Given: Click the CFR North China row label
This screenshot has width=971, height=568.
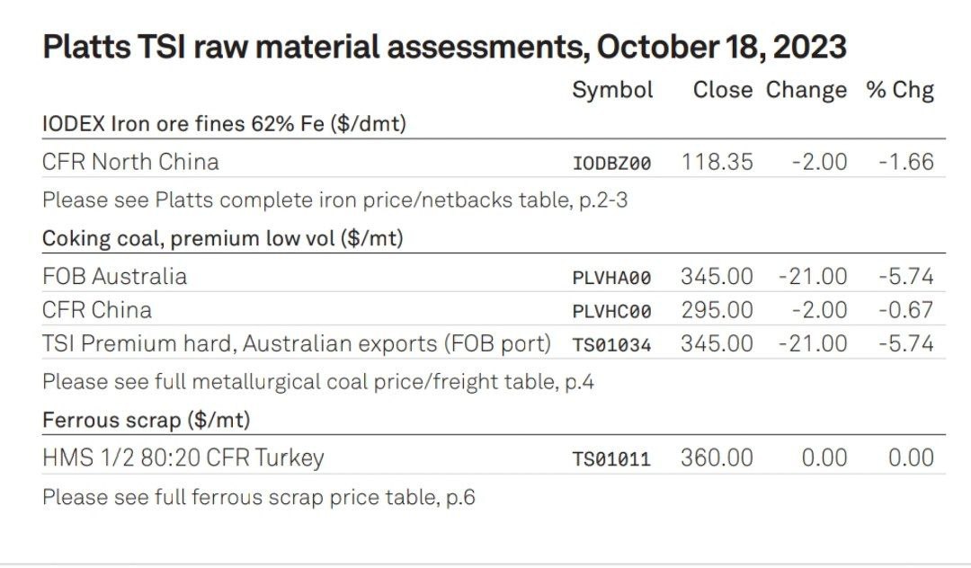Looking at the screenshot, I should click(130, 162).
